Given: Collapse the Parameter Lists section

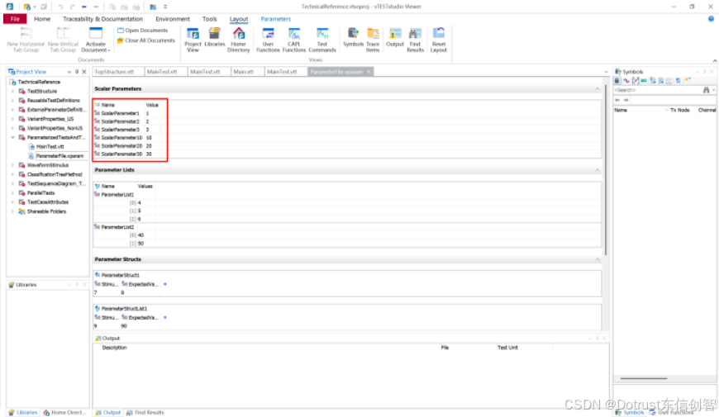Looking at the screenshot, I should pyautogui.click(x=598, y=170).
